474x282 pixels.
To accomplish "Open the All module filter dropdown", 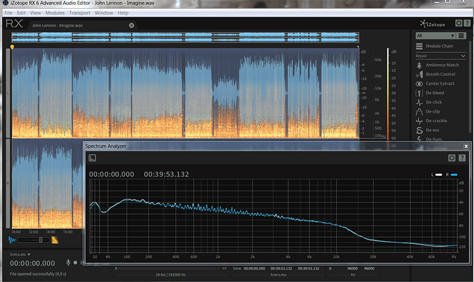I will point(435,36).
